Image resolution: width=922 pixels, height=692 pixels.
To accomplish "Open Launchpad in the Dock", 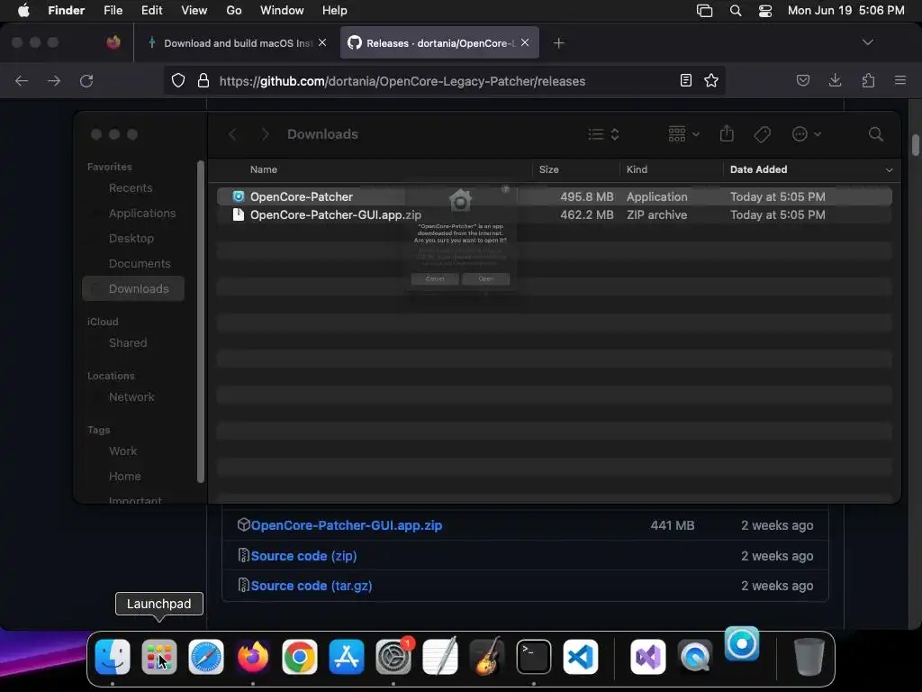I will pyautogui.click(x=158, y=657).
